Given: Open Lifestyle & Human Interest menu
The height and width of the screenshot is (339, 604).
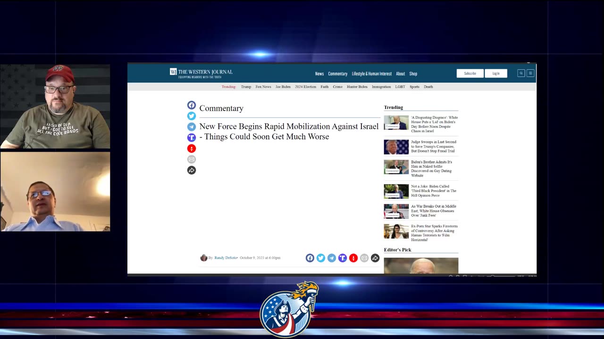Looking at the screenshot, I should click(371, 73).
